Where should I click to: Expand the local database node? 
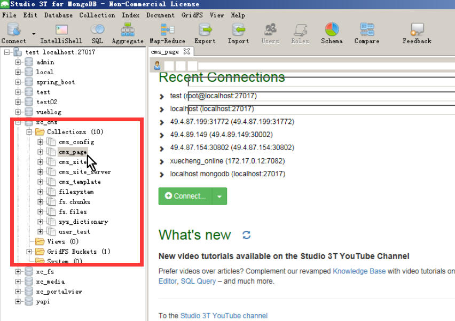click(x=18, y=72)
